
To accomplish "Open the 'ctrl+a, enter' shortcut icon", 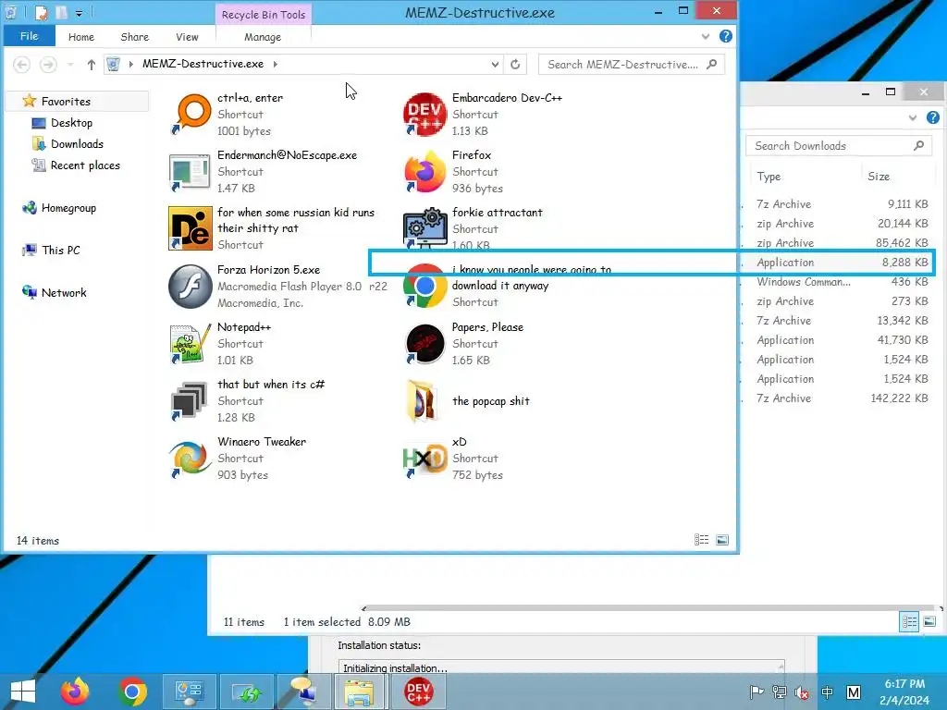I will click(x=191, y=114).
